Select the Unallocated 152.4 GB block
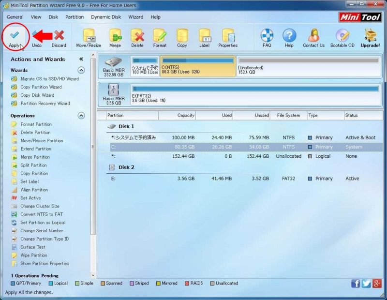Screen dimensions: 387x300 pyautogui.click(x=309, y=66)
